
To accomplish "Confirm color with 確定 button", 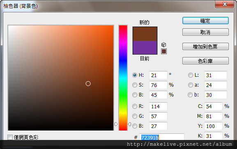I will point(205,21).
